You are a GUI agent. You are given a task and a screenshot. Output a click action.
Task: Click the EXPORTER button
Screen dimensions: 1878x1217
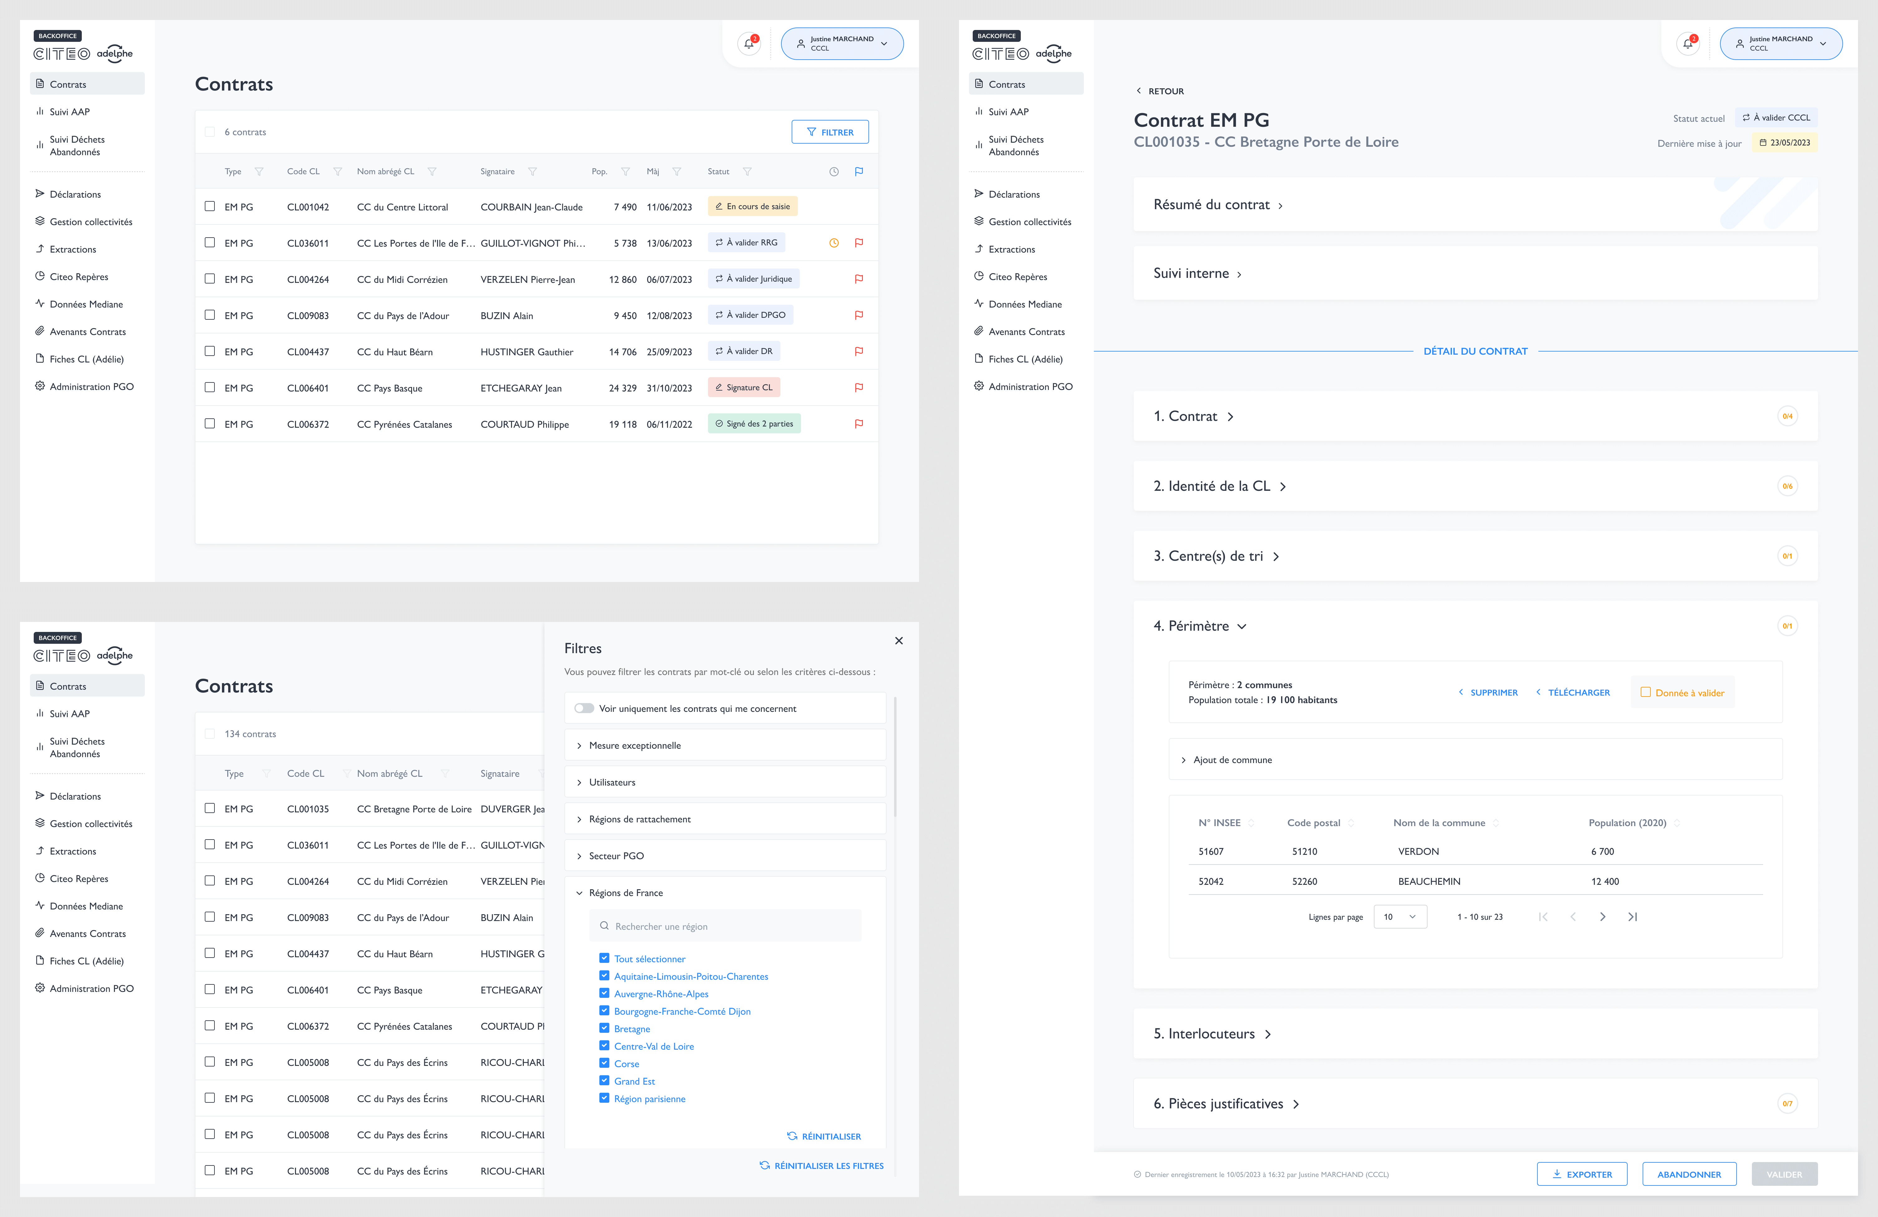point(1581,1174)
